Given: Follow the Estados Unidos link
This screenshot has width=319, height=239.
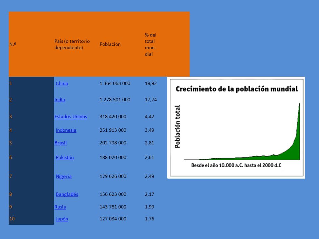Looking at the screenshot, I should click(x=70, y=117).
